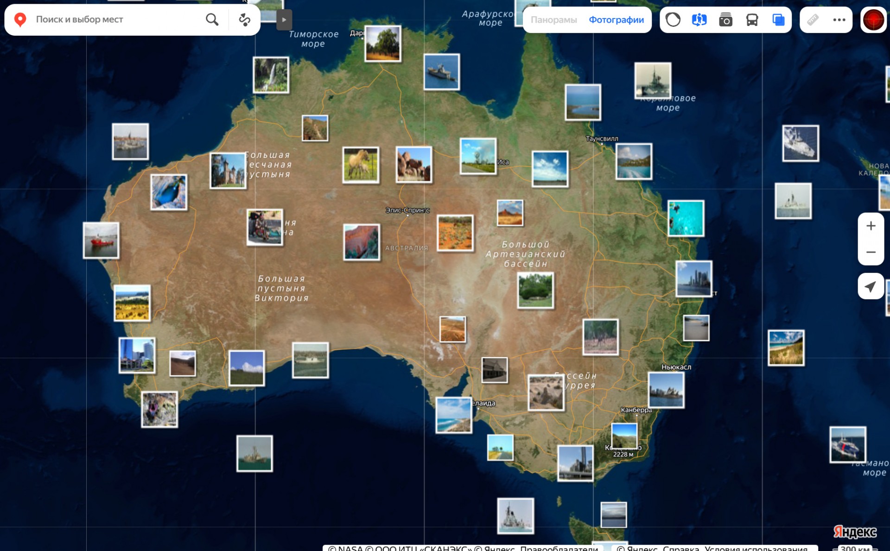Click the my location arrow button
890x551 pixels.
coord(871,286)
